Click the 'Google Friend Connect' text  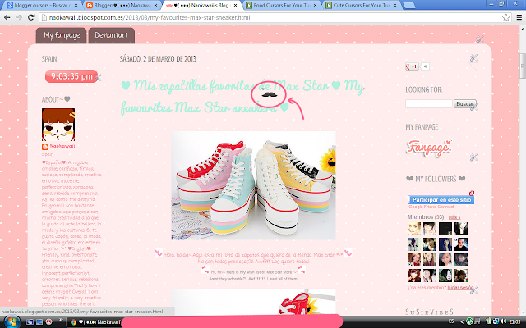pyautogui.click(x=431, y=207)
